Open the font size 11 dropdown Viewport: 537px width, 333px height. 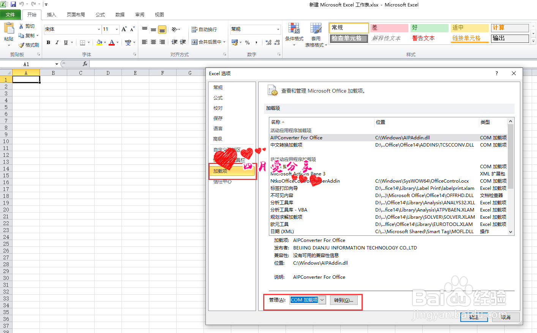[117, 29]
